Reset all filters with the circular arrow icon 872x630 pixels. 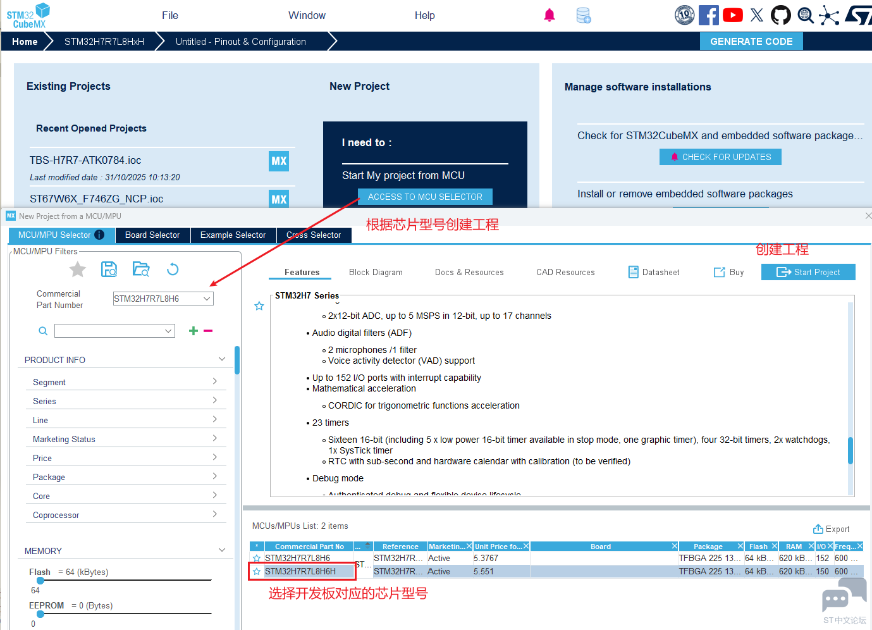[173, 269]
